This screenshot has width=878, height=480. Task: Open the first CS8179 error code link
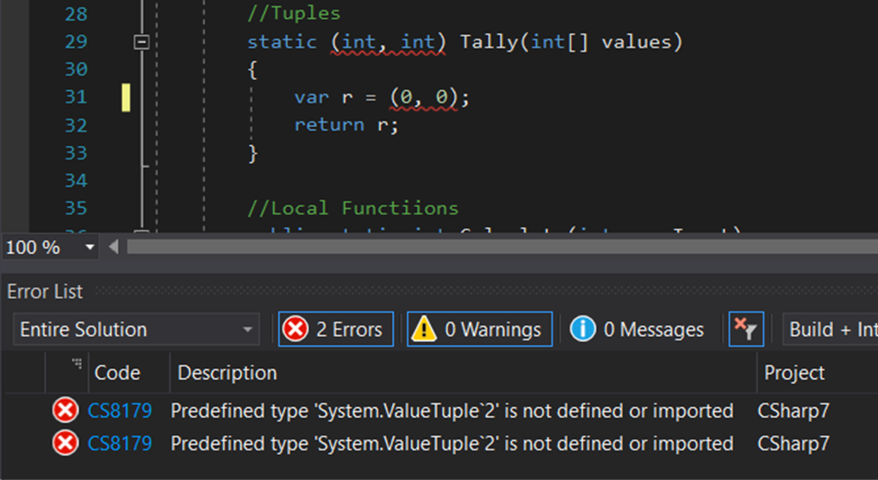click(120, 412)
